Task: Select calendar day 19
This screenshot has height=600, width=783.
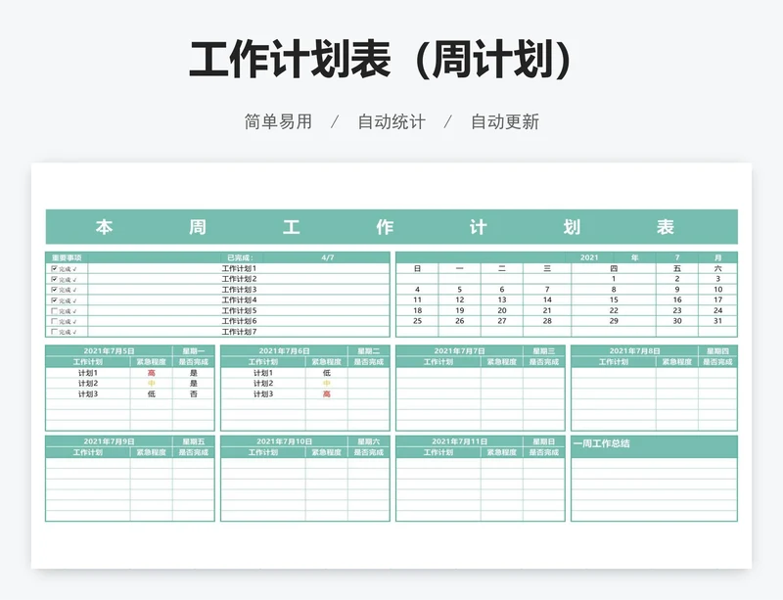Action: point(459,310)
